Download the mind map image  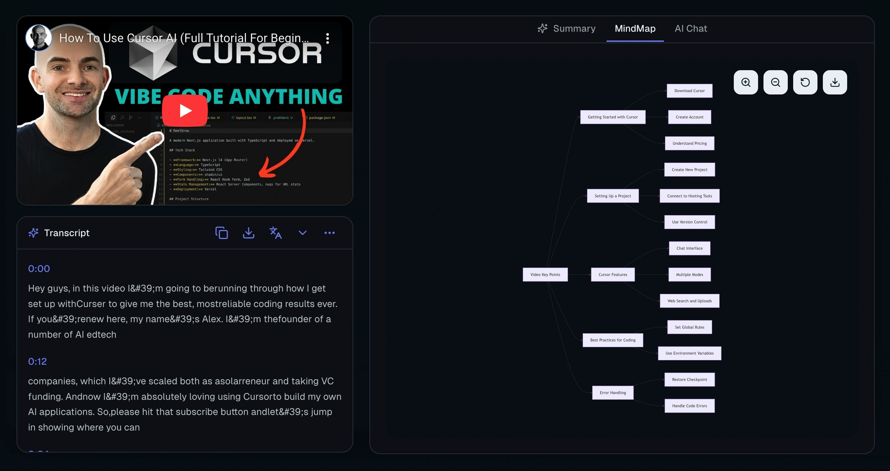[x=835, y=82]
